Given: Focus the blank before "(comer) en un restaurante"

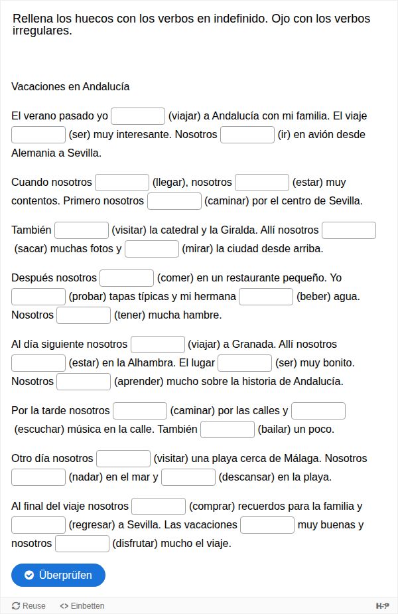Looking at the screenshot, I should [127, 278].
